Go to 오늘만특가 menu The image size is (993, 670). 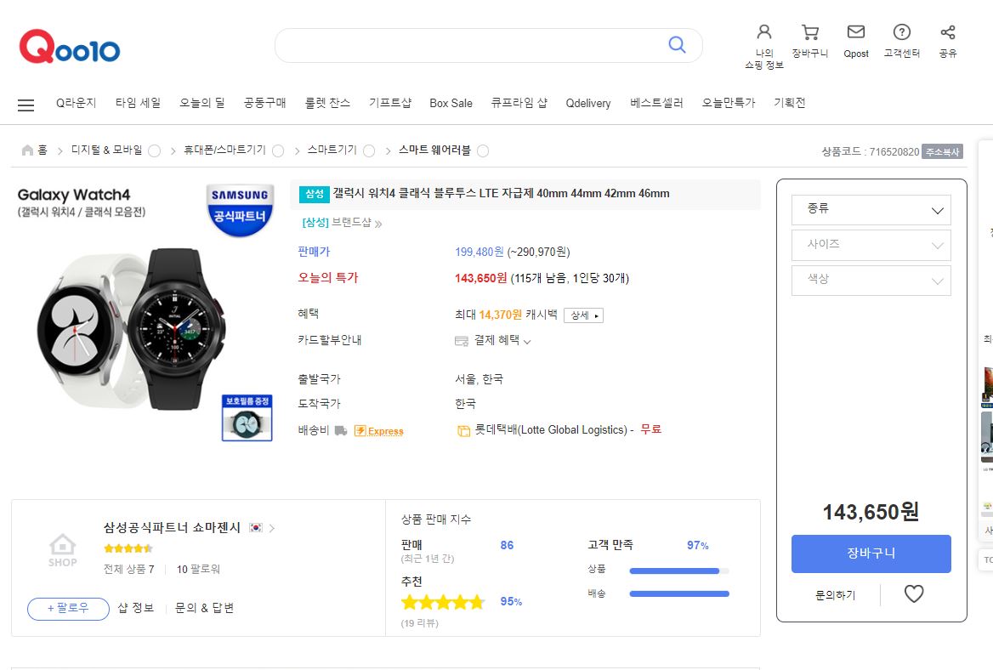coord(729,103)
